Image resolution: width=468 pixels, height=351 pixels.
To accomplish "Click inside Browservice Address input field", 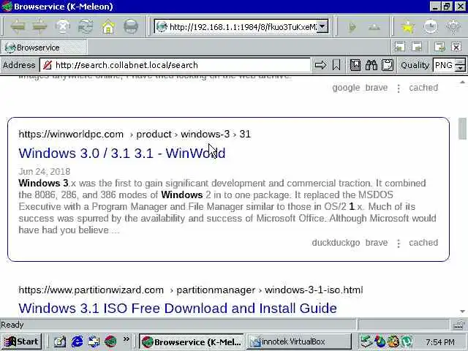I will [175, 65].
